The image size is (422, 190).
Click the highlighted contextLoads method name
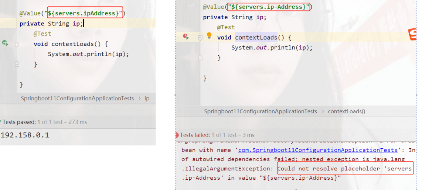256,37
